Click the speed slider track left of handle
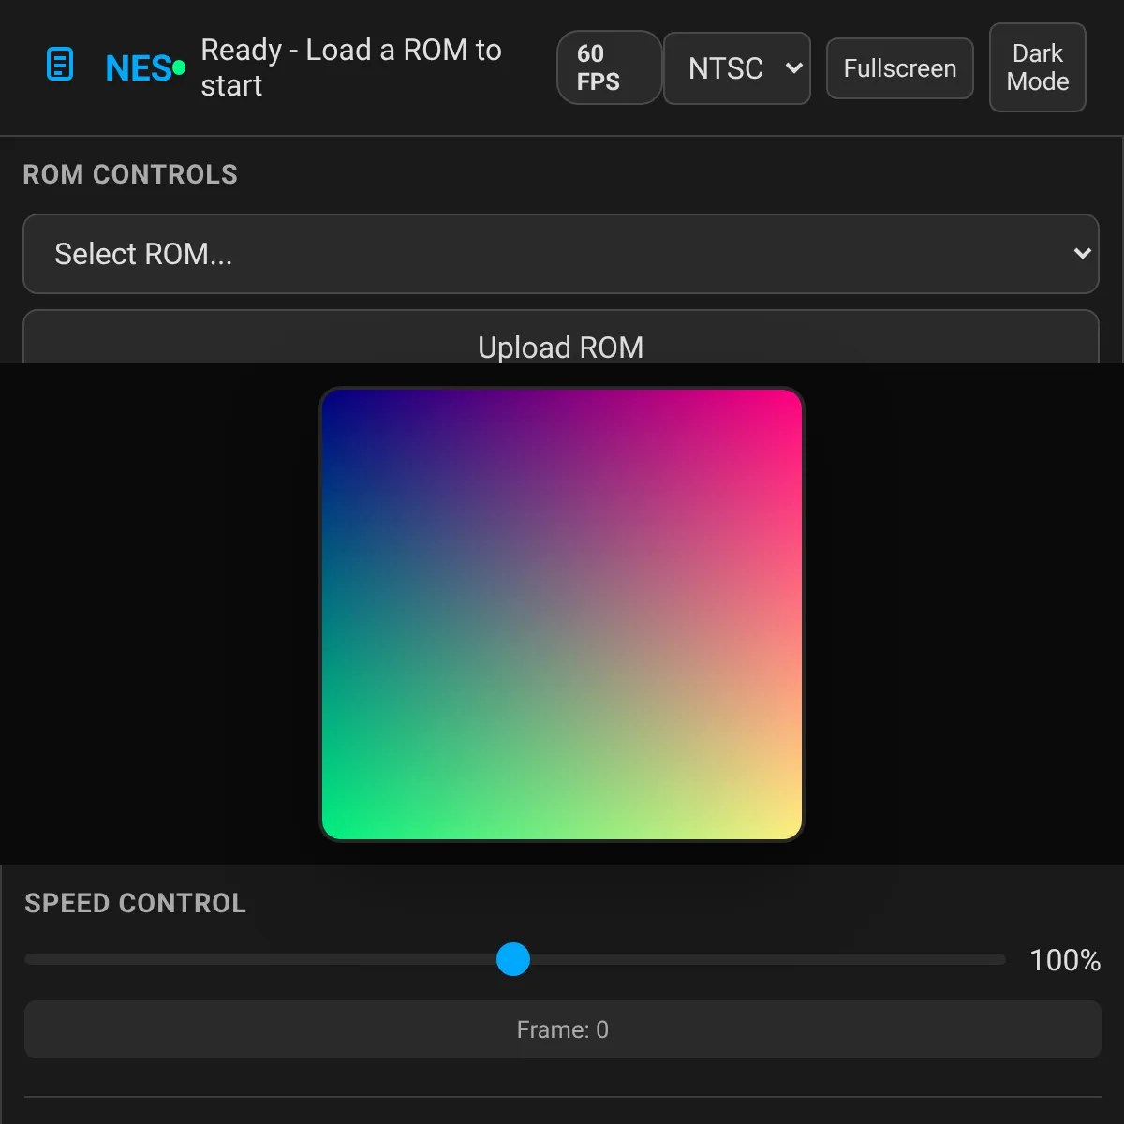Image resolution: width=1124 pixels, height=1124 pixels. (262, 959)
